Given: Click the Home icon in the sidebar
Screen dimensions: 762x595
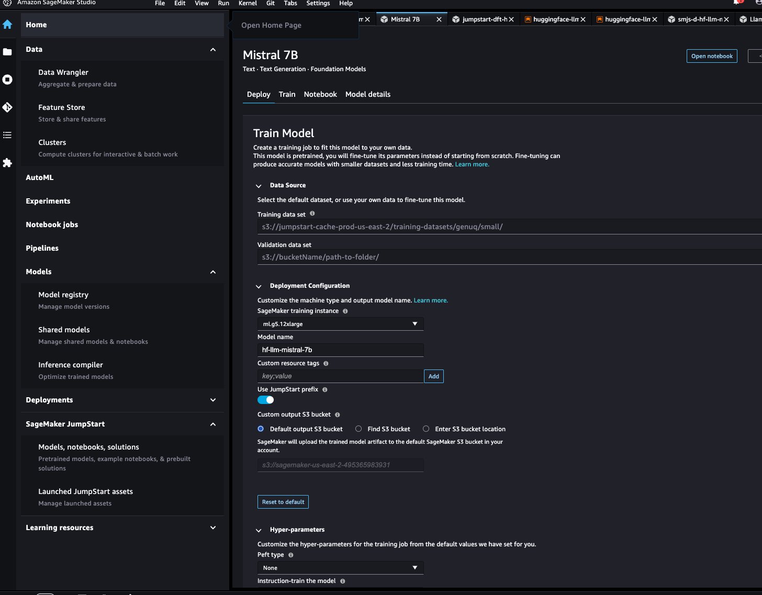Looking at the screenshot, I should (7, 25).
